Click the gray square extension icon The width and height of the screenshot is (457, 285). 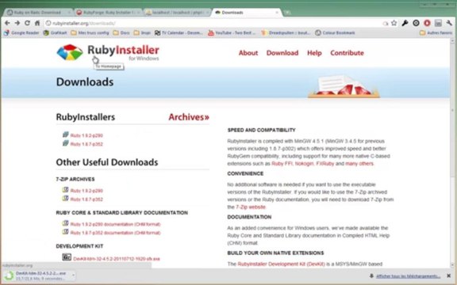tap(438, 23)
